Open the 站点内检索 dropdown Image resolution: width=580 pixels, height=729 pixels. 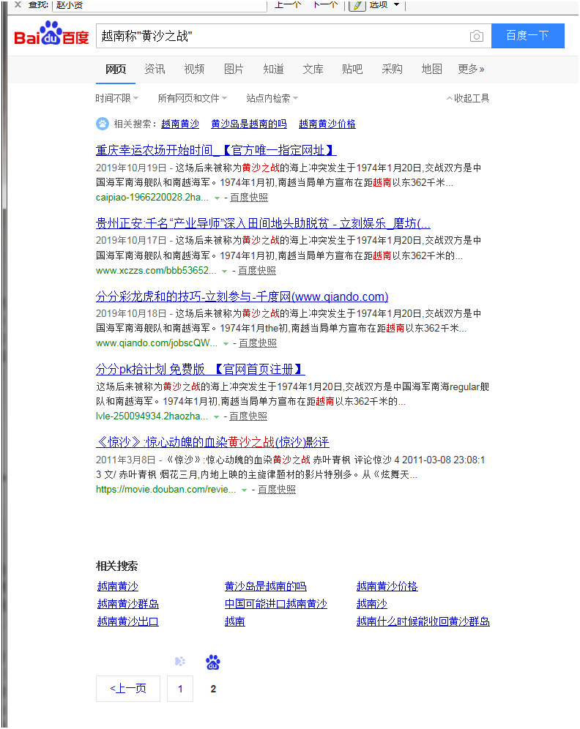pos(272,98)
